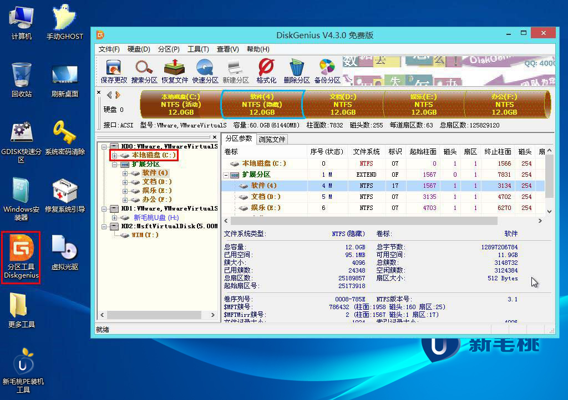
Task: Select the Windows安装器 desktop icon
Action: (22, 199)
